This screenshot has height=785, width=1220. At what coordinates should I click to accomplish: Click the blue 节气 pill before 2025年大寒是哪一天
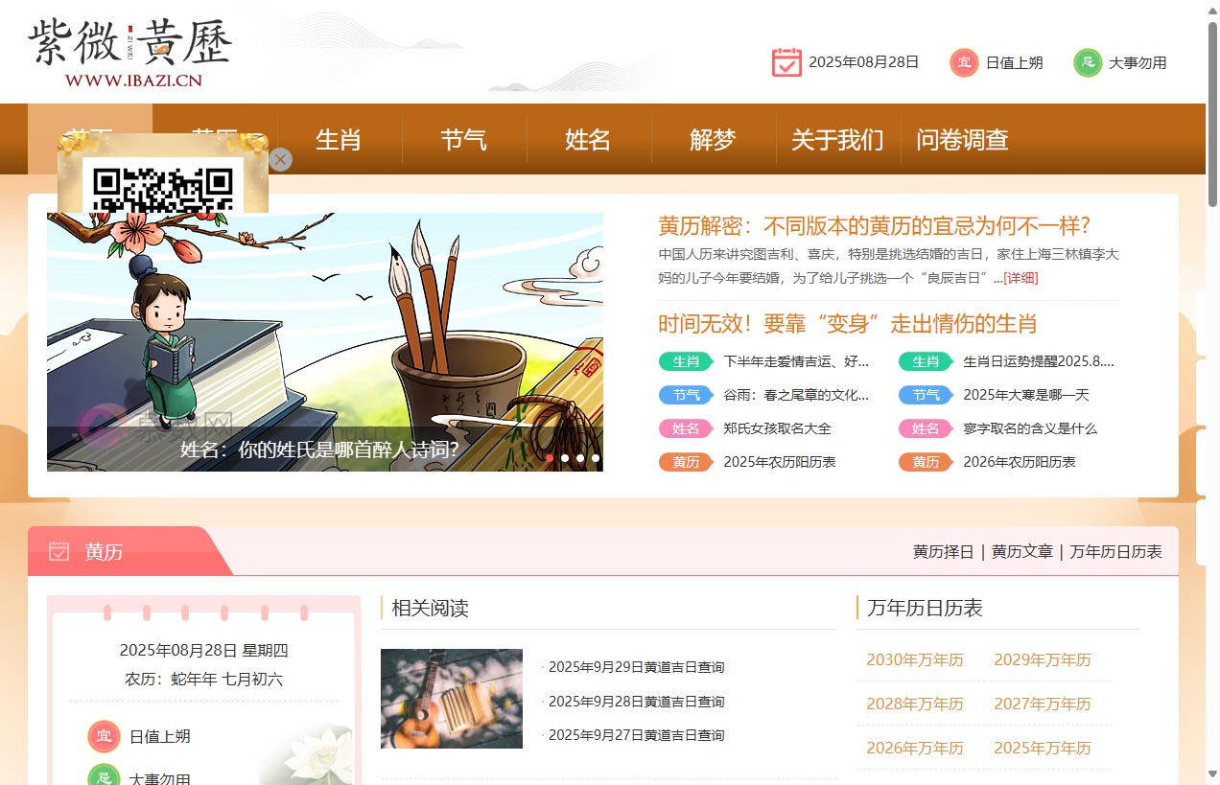click(925, 395)
